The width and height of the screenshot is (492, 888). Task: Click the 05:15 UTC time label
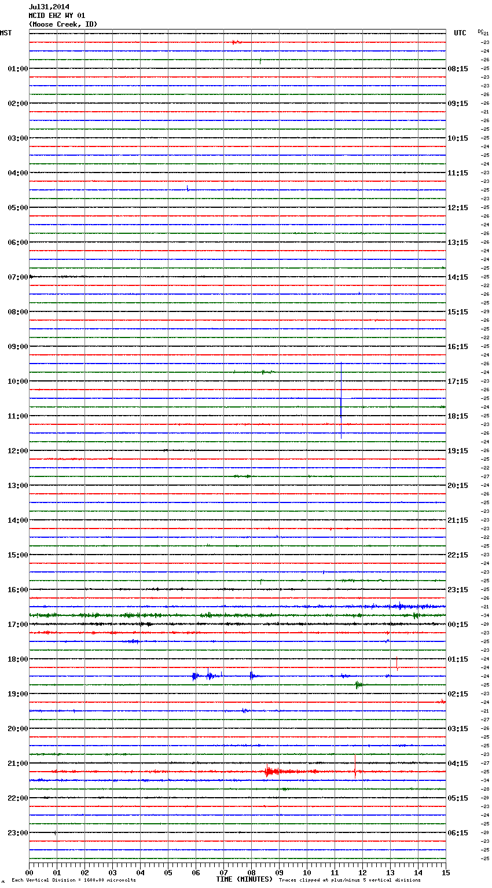pos(458,798)
